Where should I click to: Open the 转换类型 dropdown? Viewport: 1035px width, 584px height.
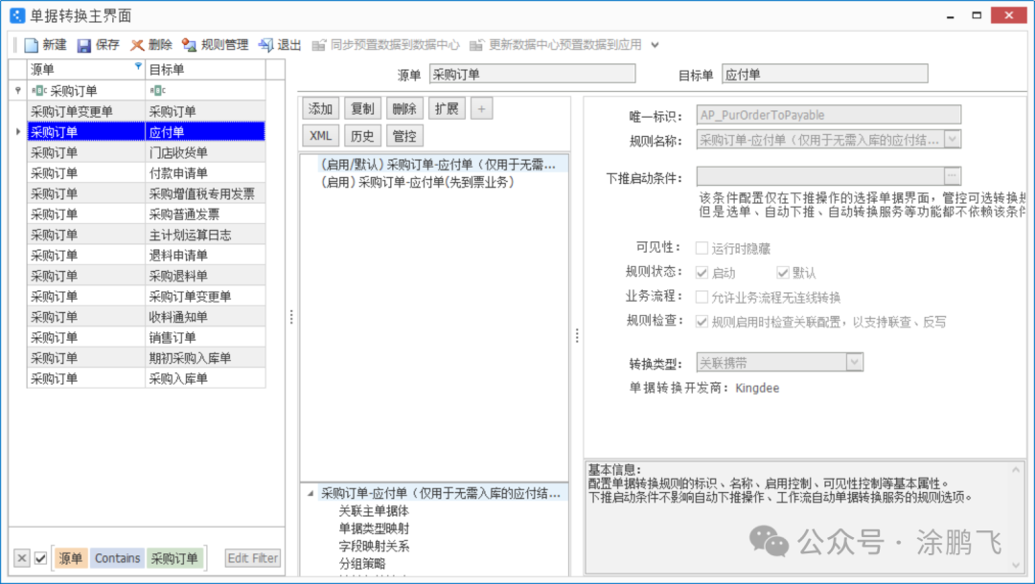tap(854, 362)
